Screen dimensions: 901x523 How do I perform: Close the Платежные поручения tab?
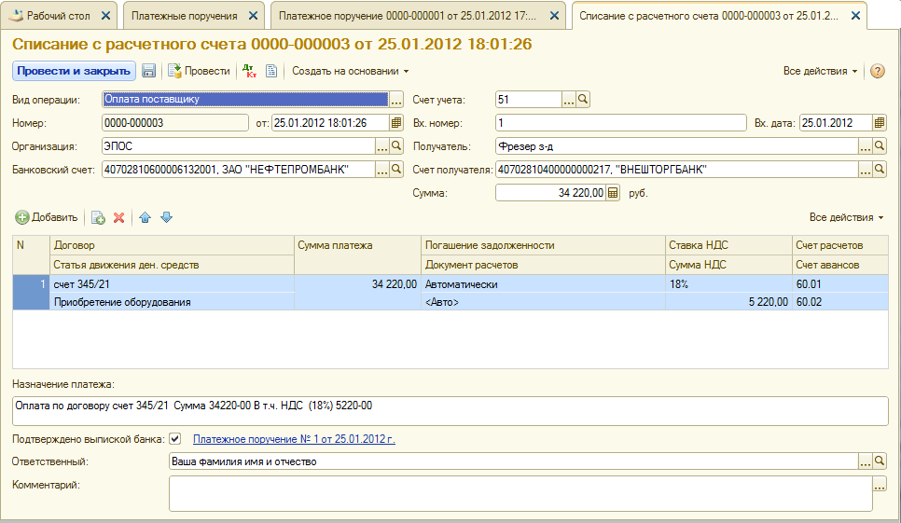[x=253, y=16]
